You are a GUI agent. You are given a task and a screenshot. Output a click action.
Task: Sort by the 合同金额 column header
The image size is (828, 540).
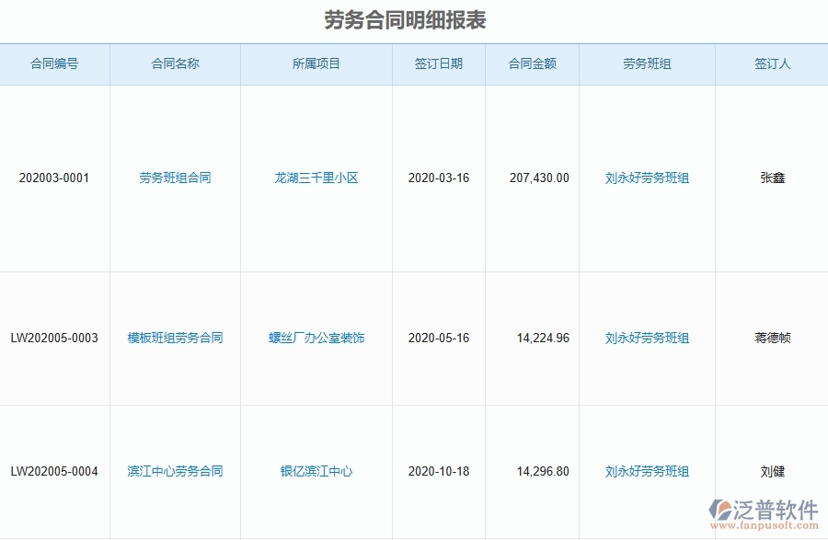click(532, 63)
